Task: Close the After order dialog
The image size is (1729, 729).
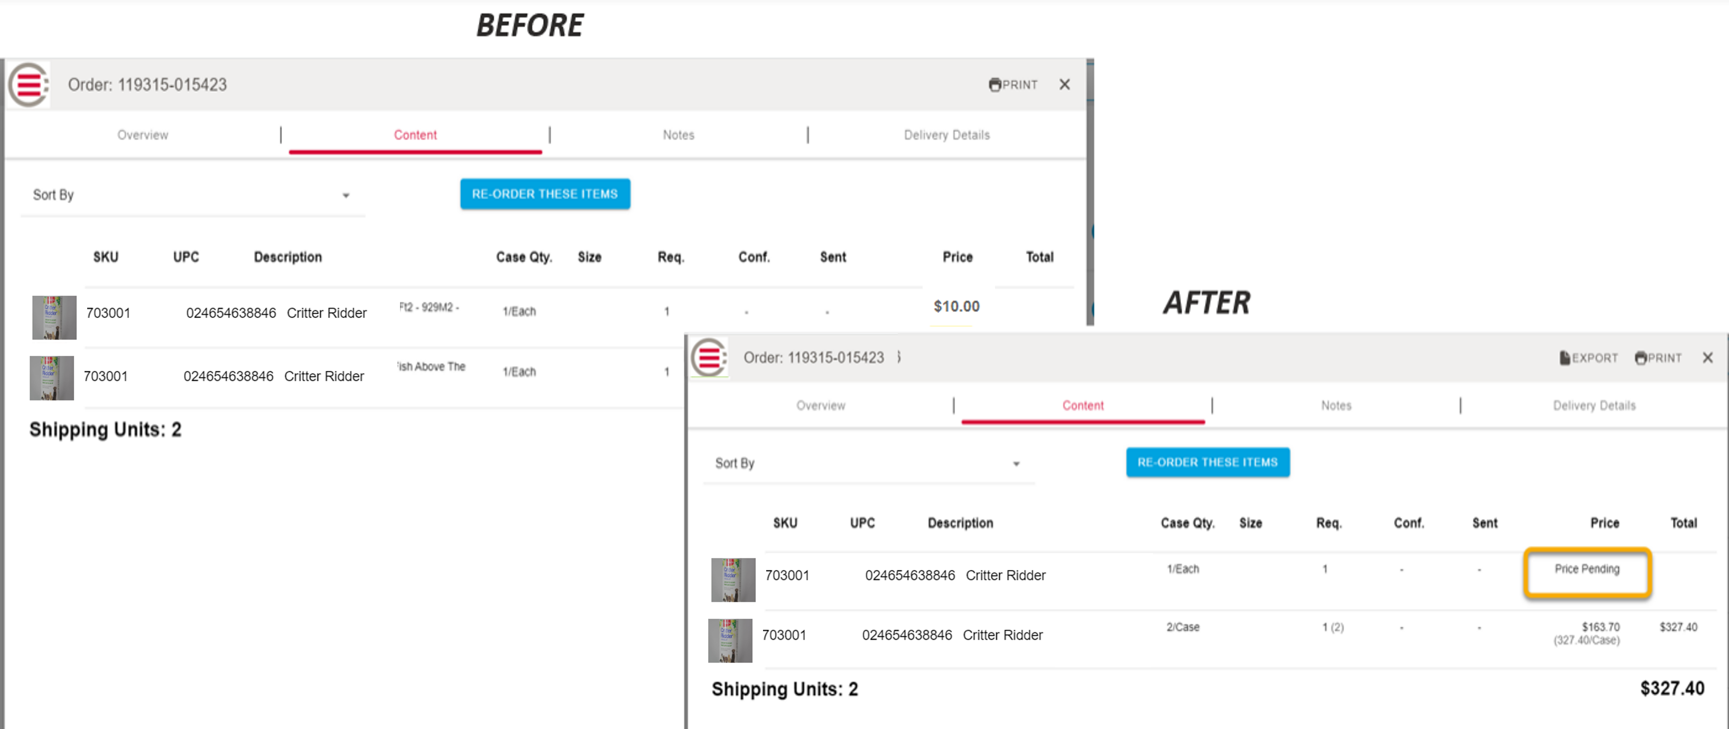Action: click(x=1707, y=357)
